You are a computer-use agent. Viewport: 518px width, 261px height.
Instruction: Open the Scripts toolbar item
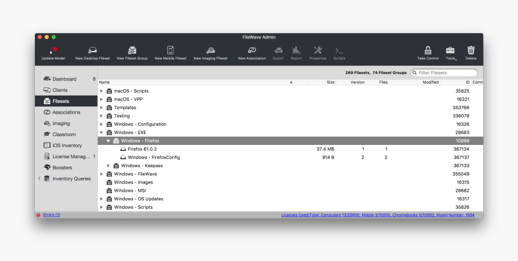coord(339,53)
